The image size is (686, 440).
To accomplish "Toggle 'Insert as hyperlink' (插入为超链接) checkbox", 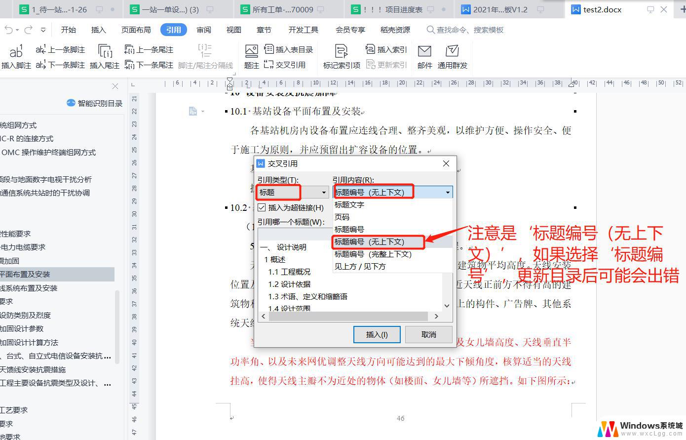I will pyautogui.click(x=262, y=207).
